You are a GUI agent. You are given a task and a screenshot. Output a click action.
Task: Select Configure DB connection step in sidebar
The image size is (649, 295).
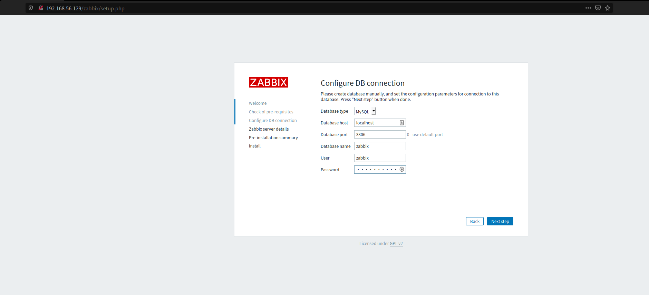point(273,121)
